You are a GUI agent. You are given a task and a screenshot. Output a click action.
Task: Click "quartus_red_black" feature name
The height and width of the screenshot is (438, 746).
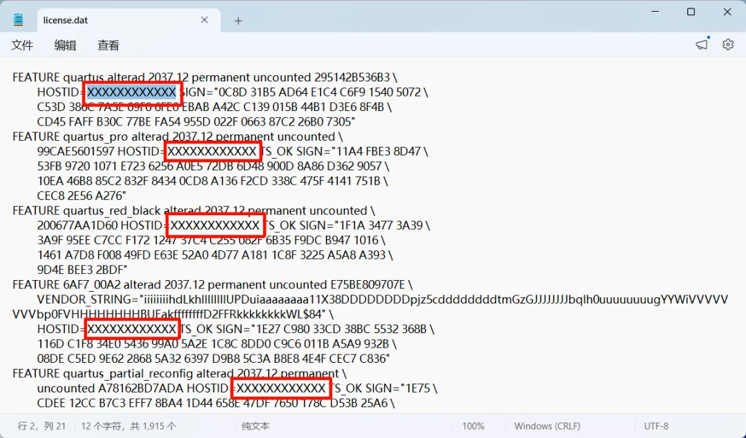112,210
